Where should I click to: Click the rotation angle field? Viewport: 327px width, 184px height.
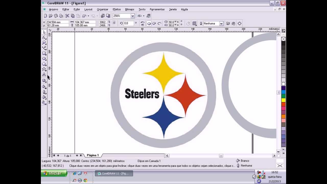[x=129, y=23]
